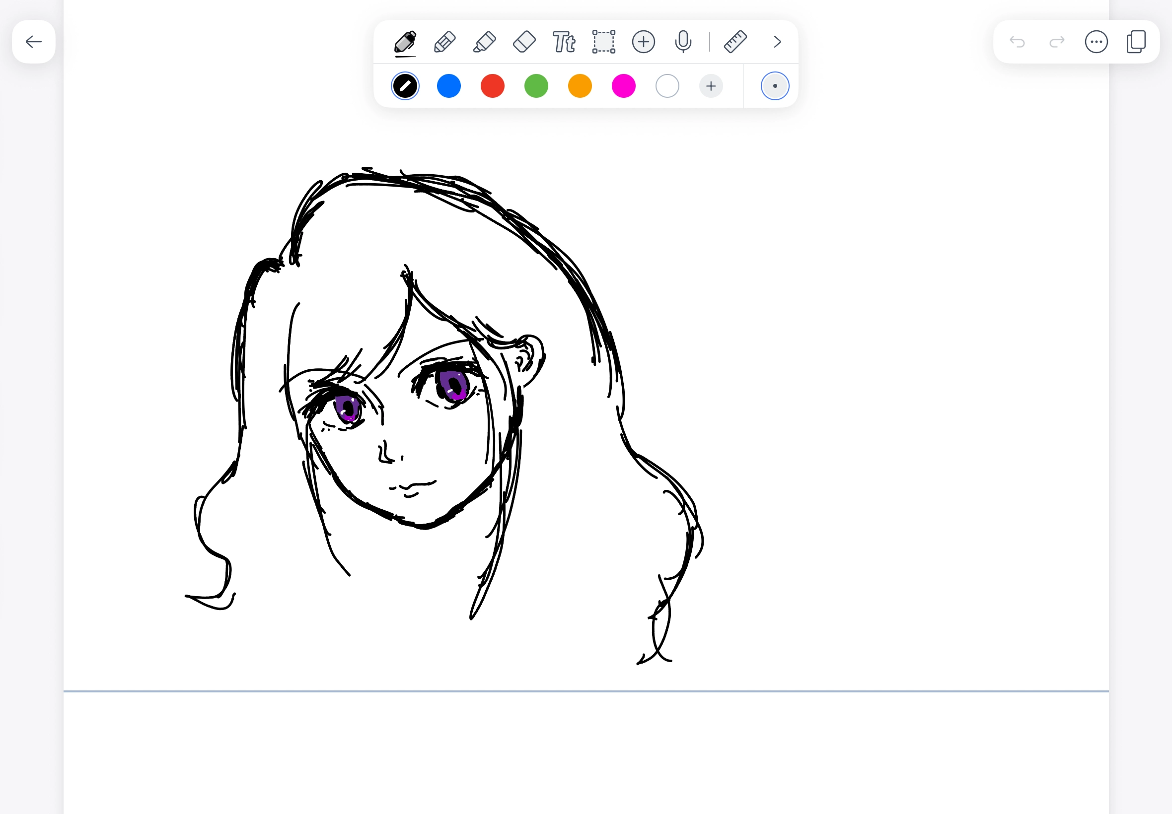Start audio recording with microphone
Viewport: 1172px width, 814px height.
[683, 42]
